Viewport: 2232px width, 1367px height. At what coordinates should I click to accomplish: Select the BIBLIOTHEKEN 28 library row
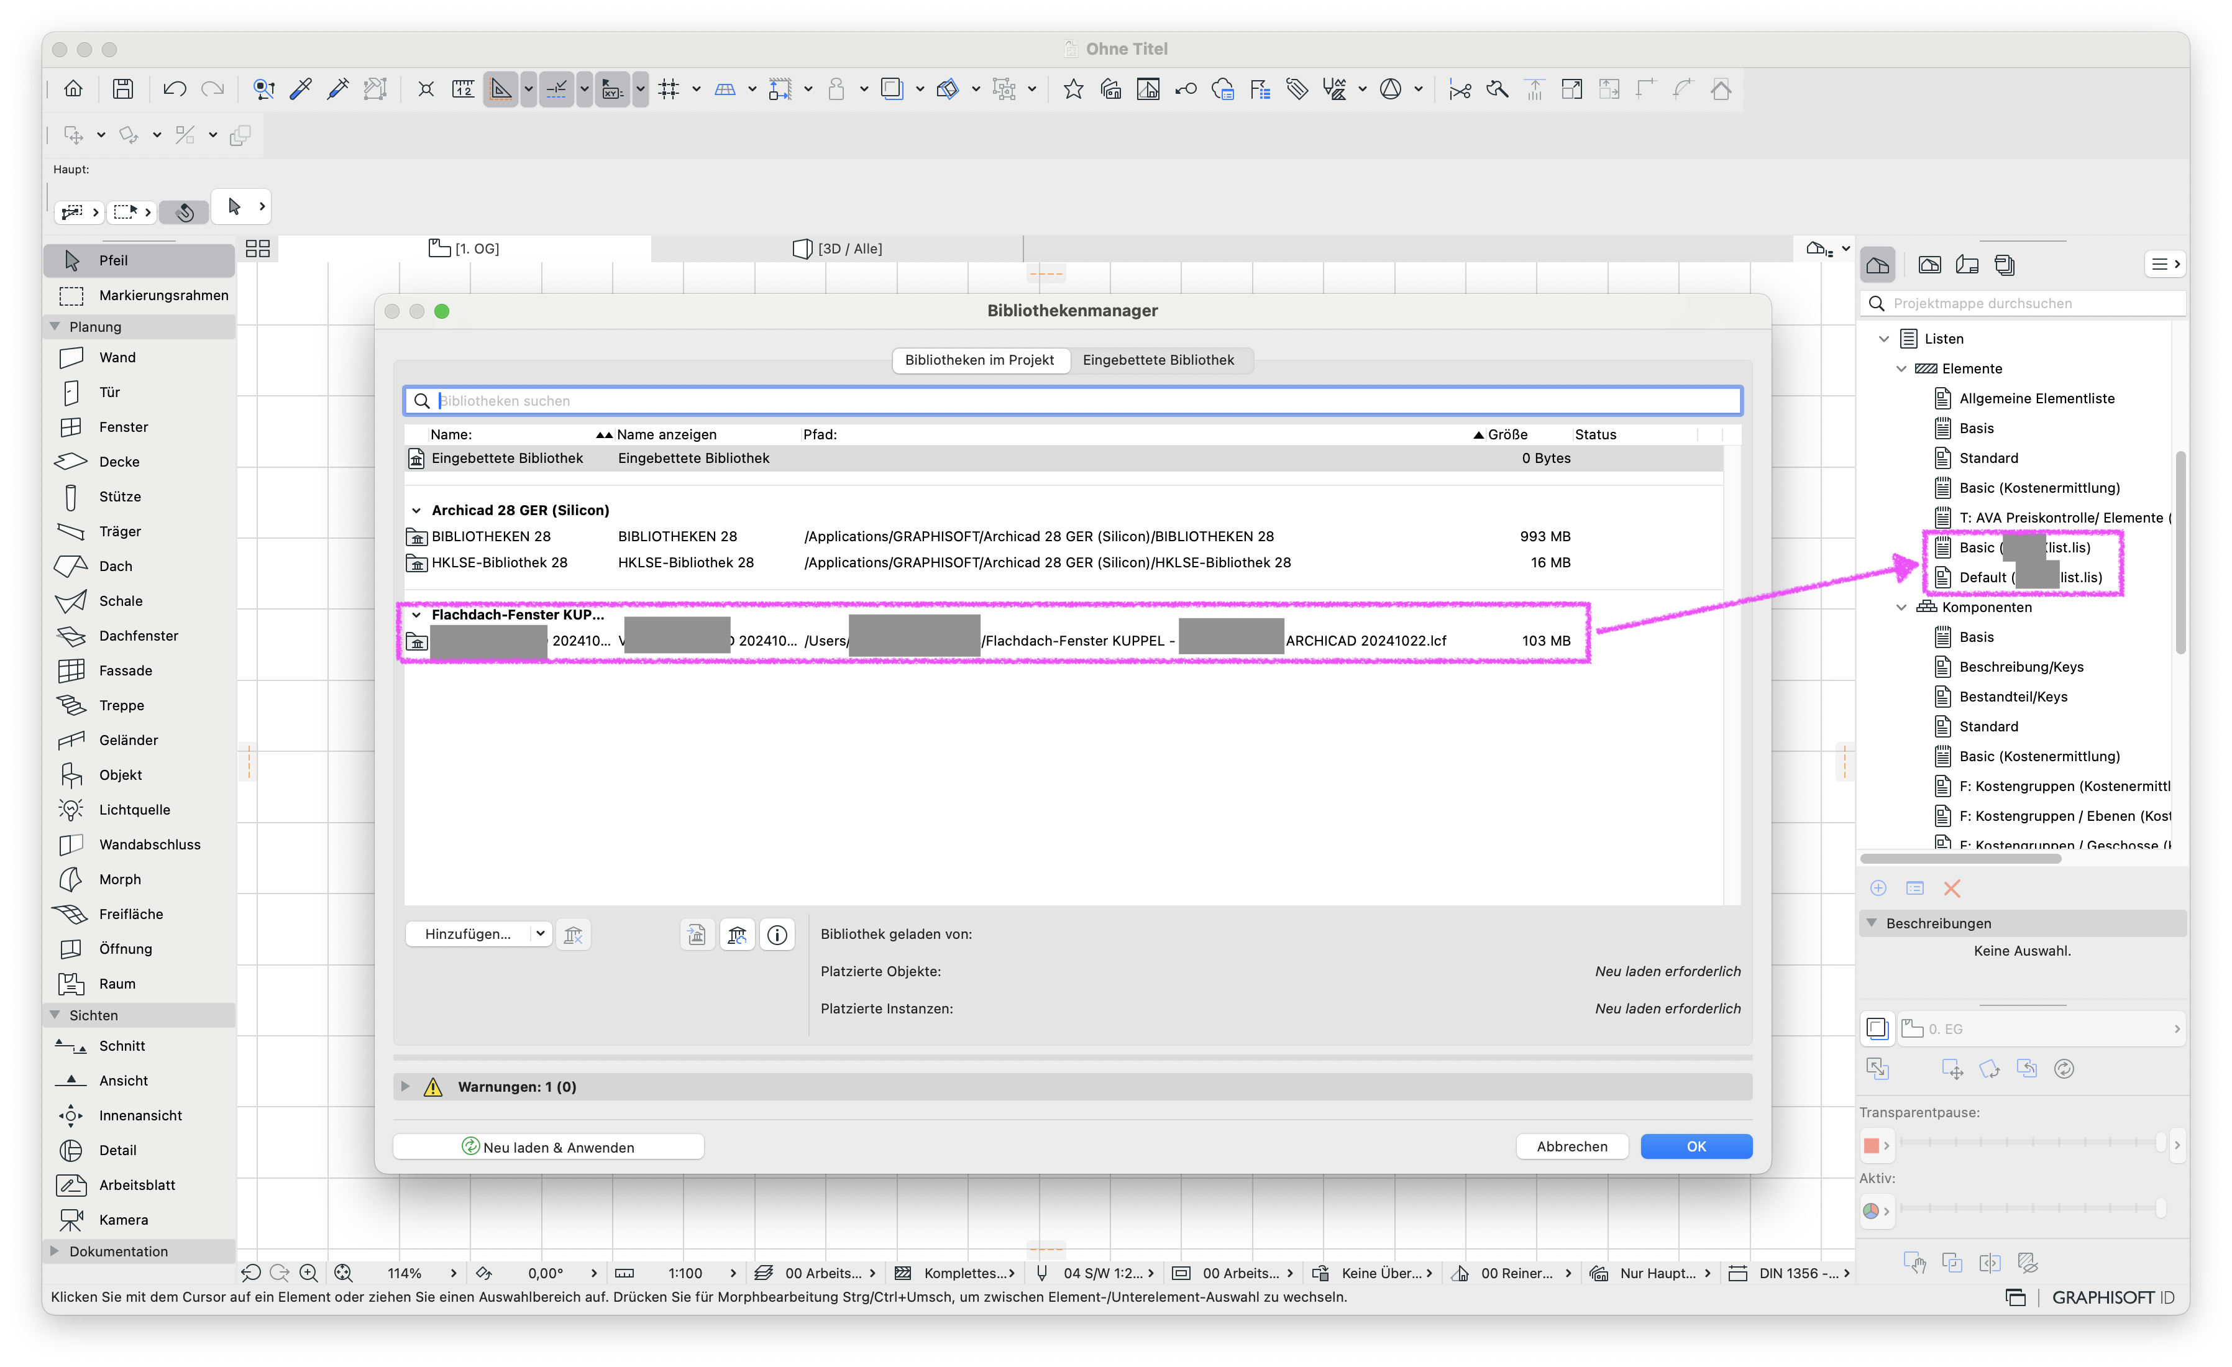1063,537
